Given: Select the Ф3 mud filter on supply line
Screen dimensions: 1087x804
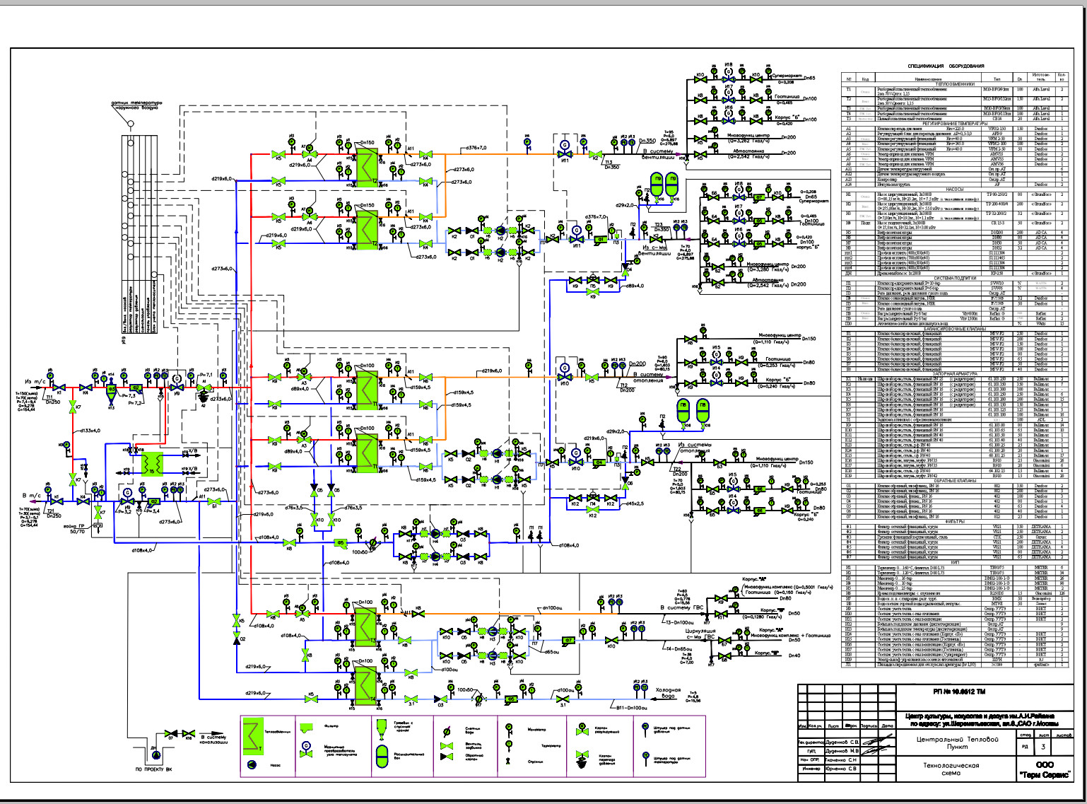Looking at the screenshot, I should [x=111, y=389].
